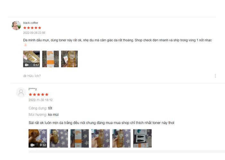Click the camera icon on the 0:17 video
This screenshot has height=160, width=225.
[27, 65]
